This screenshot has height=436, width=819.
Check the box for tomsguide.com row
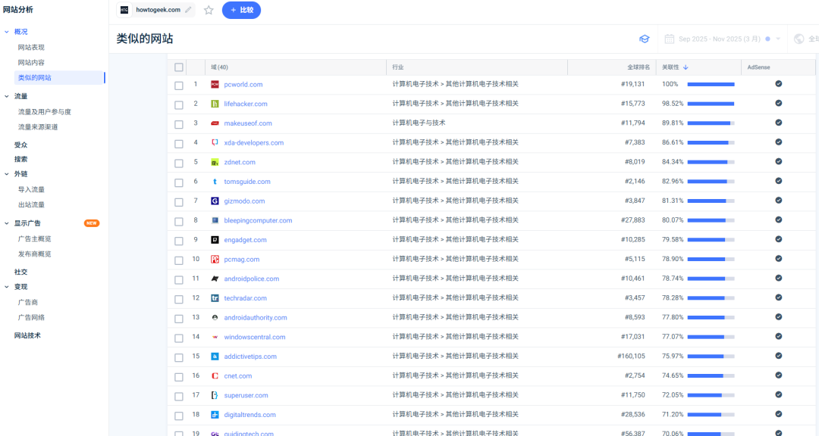point(179,182)
